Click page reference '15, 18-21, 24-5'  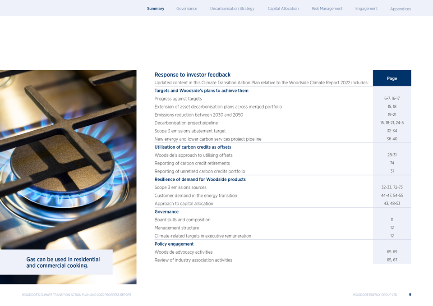point(392,123)
